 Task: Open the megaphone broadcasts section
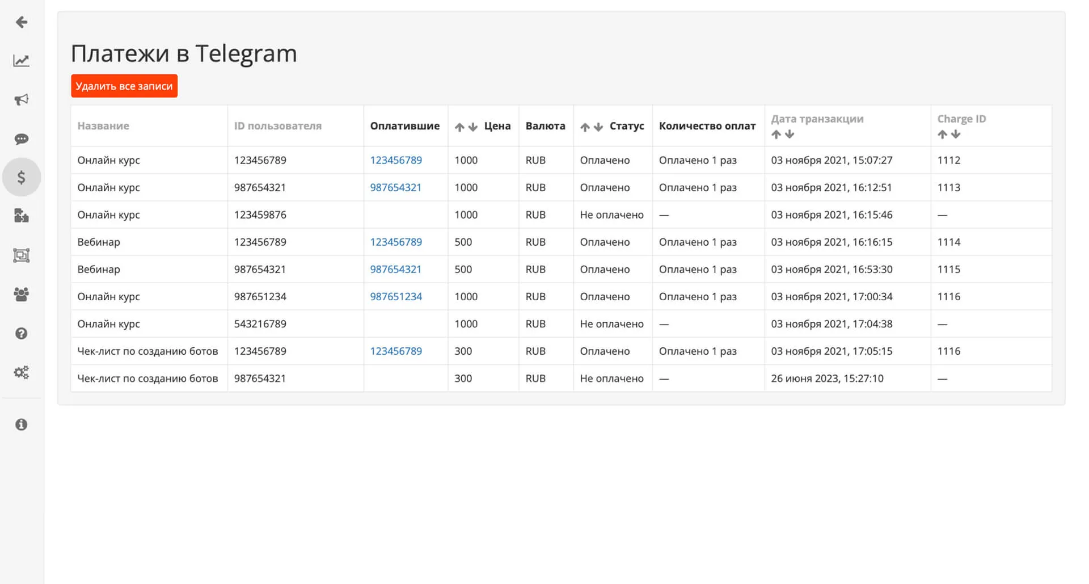[x=22, y=100]
